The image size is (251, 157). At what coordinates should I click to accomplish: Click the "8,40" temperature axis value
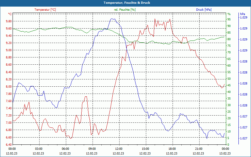pos(9,72)
